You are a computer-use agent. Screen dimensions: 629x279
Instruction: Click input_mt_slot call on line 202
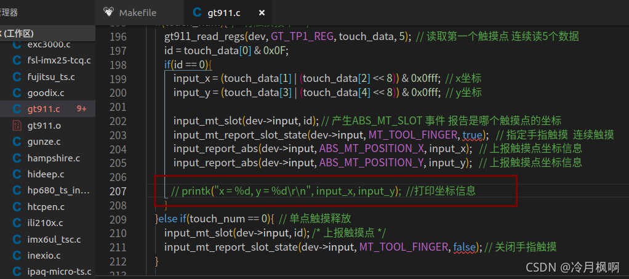tap(246, 121)
